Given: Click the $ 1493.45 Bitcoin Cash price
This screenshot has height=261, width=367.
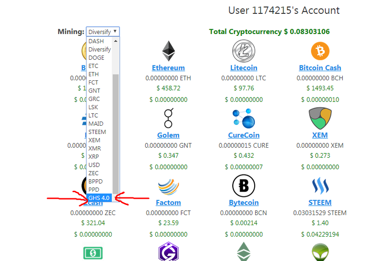Looking at the screenshot, I should pos(320,88).
